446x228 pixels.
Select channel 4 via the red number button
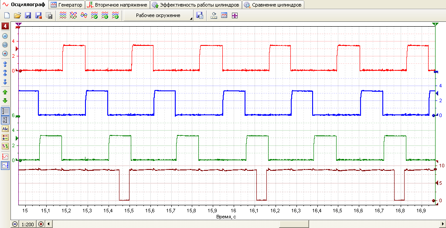point(5,27)
